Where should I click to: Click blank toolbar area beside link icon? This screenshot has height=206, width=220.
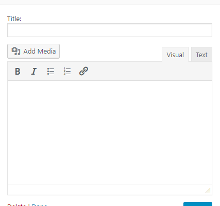click(150, 71)
